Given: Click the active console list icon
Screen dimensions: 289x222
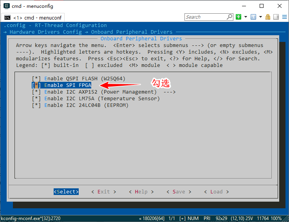Looking at the screenshot, I should click(x=253, y=17).
